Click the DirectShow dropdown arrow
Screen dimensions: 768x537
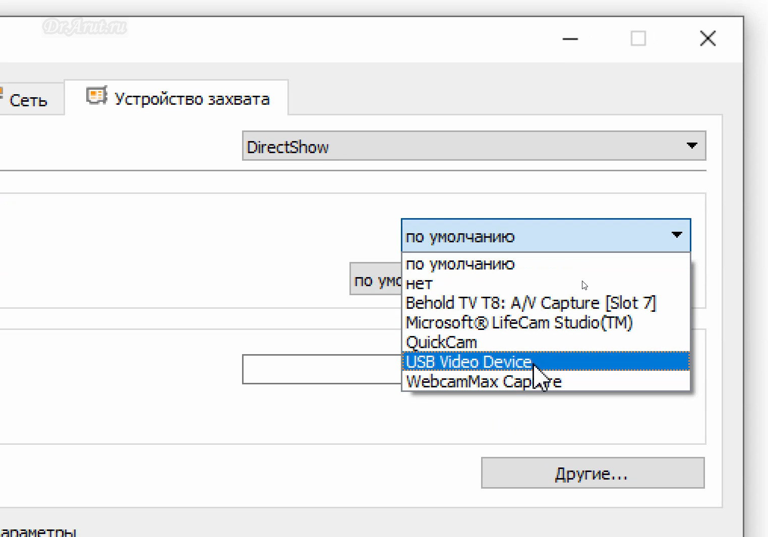(x=691, y=146)
